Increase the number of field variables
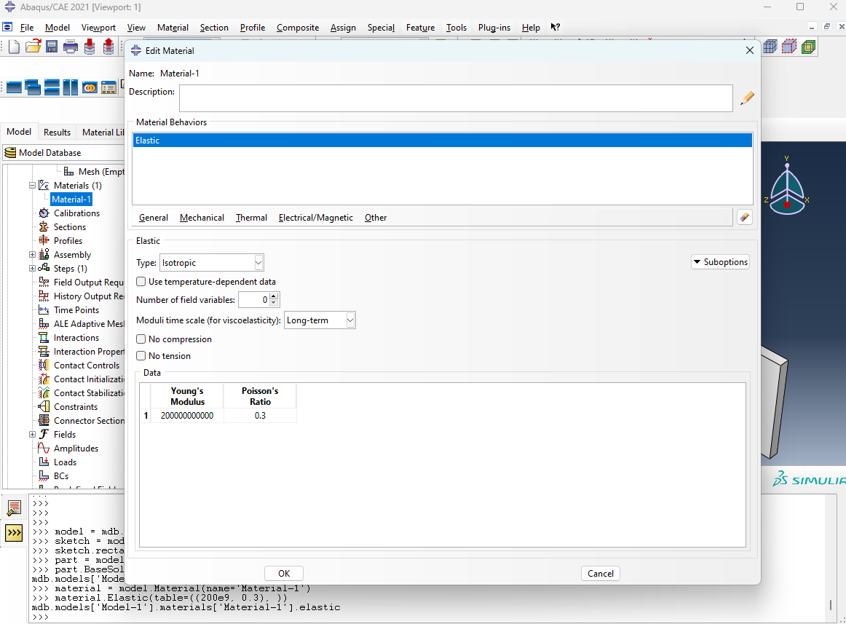Screen dimensions: 846x624 pyautogui.click(x=274, y=296)
